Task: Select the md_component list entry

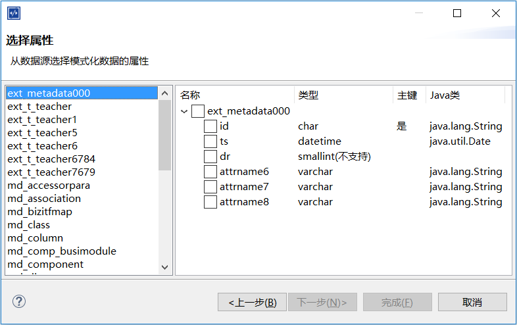Action: (x=45, y=264)
